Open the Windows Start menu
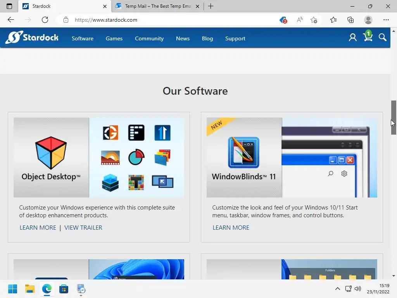397x298 pixels. [x=12, y=289]
